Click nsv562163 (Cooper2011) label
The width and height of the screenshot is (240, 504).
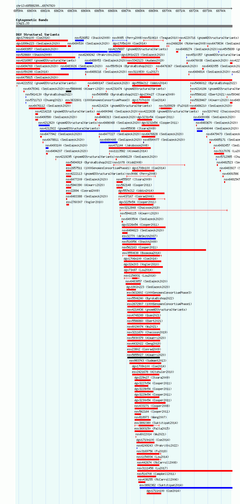click(140, 247)
